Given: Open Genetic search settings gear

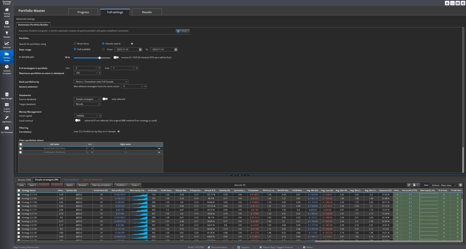Looking at the screenshot, I should click(x=132, y=44).
